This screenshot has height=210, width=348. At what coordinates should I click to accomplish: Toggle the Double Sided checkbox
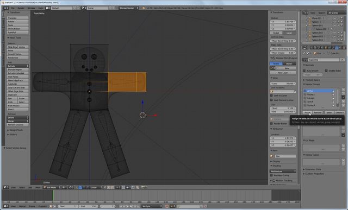tap(326, 71)
